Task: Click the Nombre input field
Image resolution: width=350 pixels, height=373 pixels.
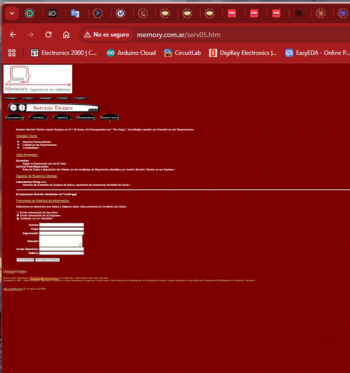Action: [61, 225]
